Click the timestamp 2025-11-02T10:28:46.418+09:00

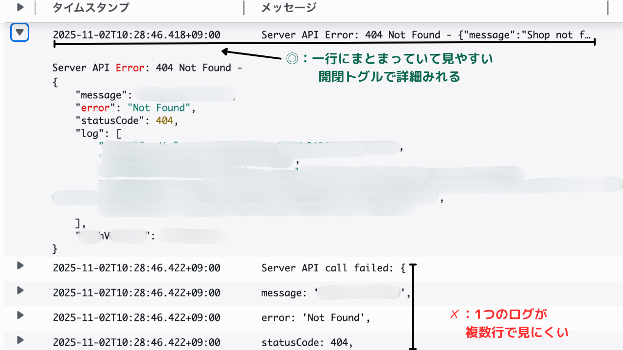click(x=136, y=35)
